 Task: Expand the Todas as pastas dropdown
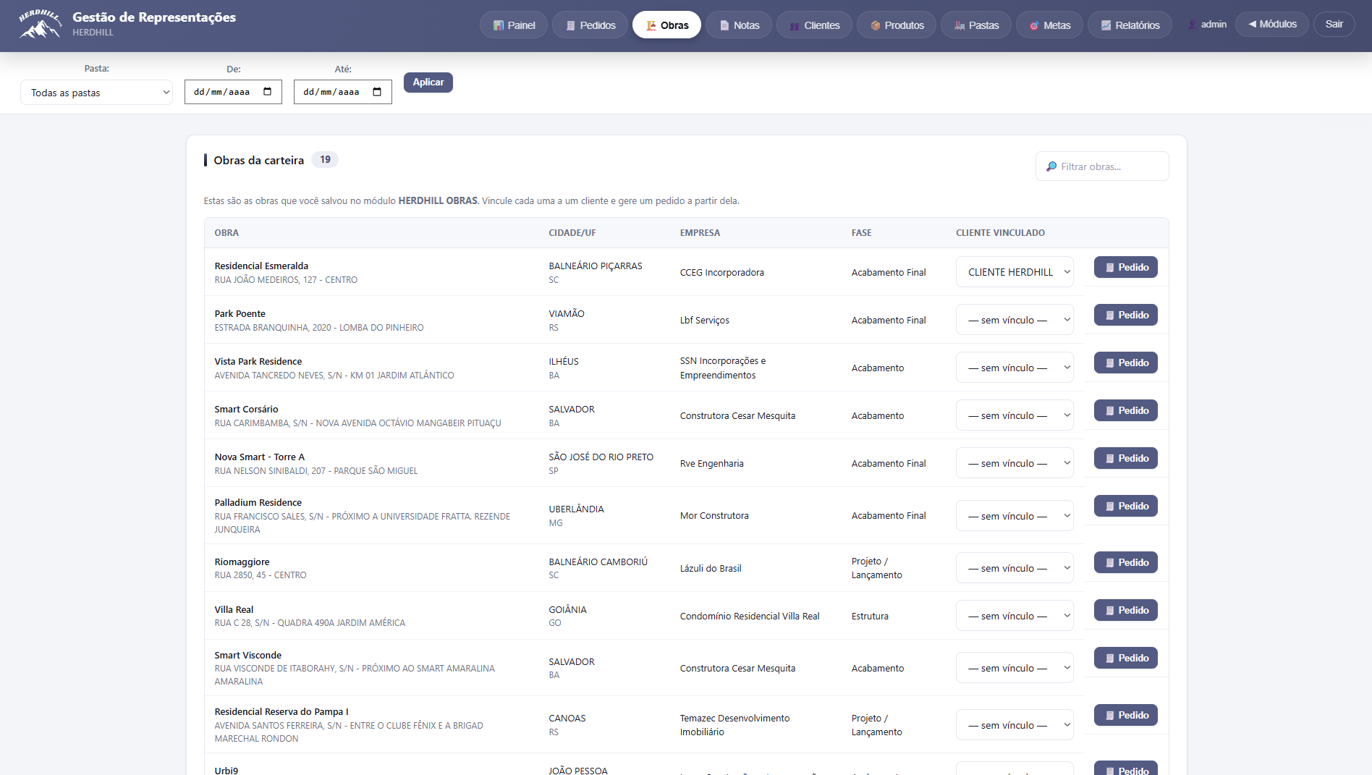coord(96,93)
